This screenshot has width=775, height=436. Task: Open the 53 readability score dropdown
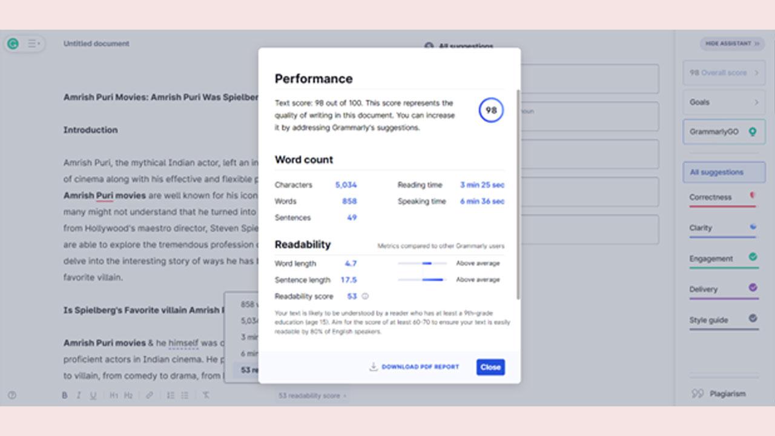click(x=312, y=395)
